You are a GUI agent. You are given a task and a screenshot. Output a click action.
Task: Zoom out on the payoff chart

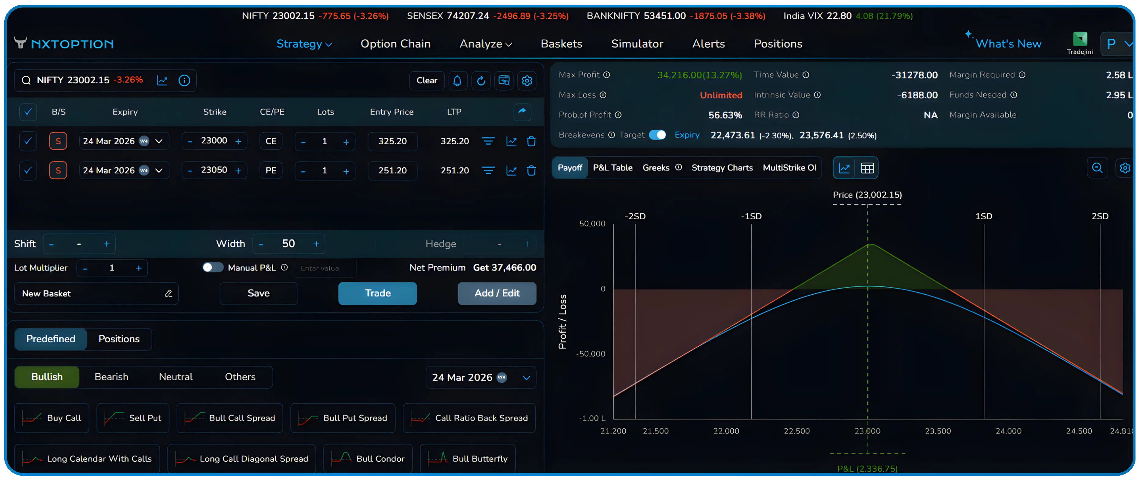1097,168
